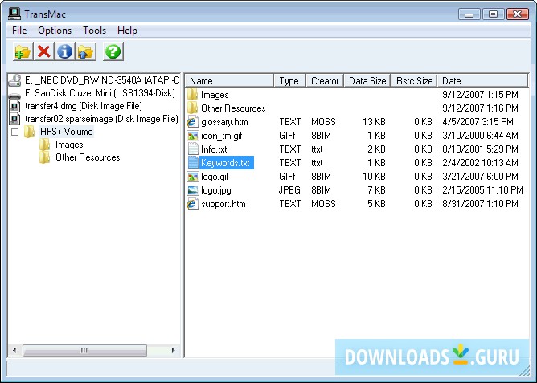Click the support.htm browser file icon
Viewport: 537px width, 383px height.
[x=192, y=204]
